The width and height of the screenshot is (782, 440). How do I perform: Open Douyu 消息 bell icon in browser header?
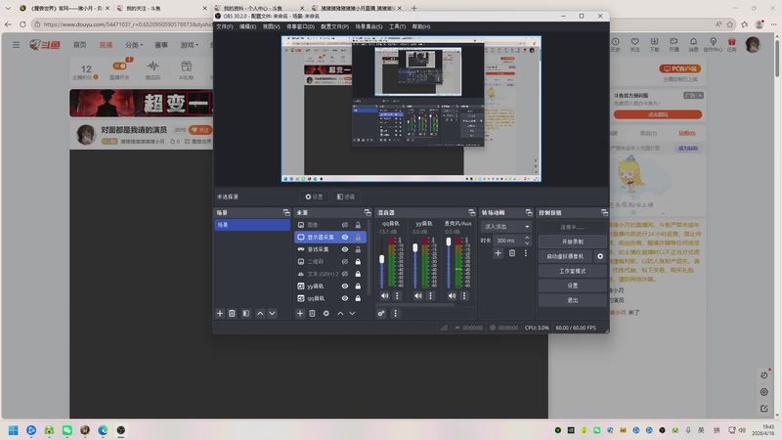[693, 44]
